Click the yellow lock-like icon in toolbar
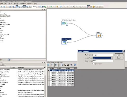The width and height of the screenshot is (127, 97). click(x=57, y=7)
